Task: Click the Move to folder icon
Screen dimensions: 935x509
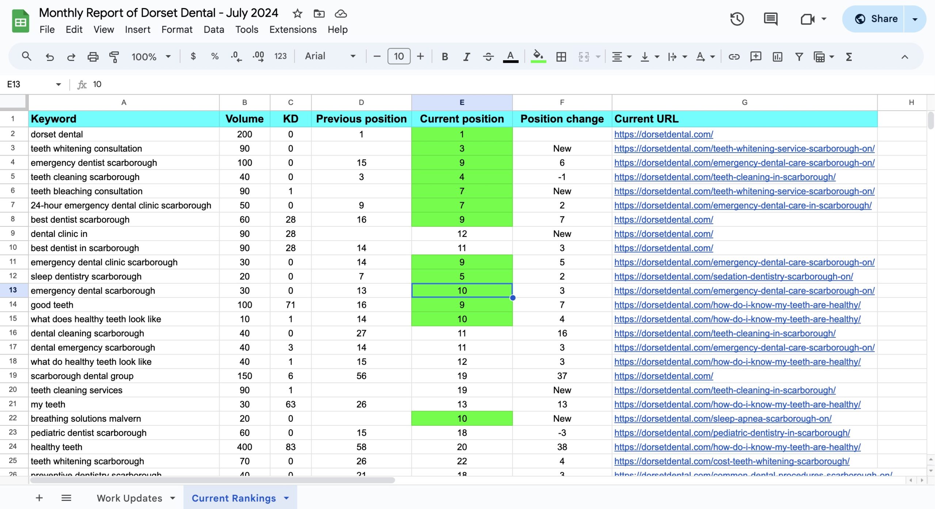Action: tap(319, 14)
